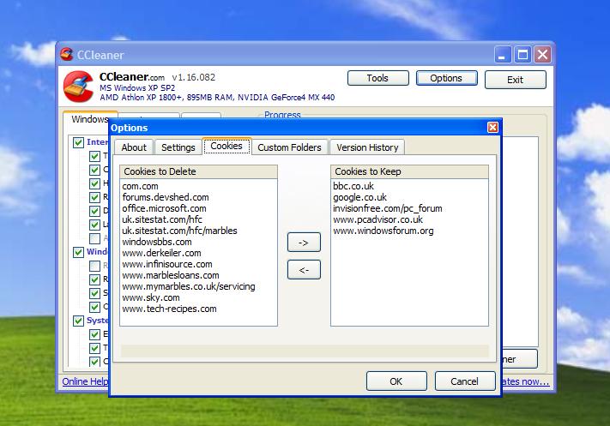Close the Options dialog with the red X
Image resolution: width=610 pixels, height=426 pixels.
pos(493,127)
